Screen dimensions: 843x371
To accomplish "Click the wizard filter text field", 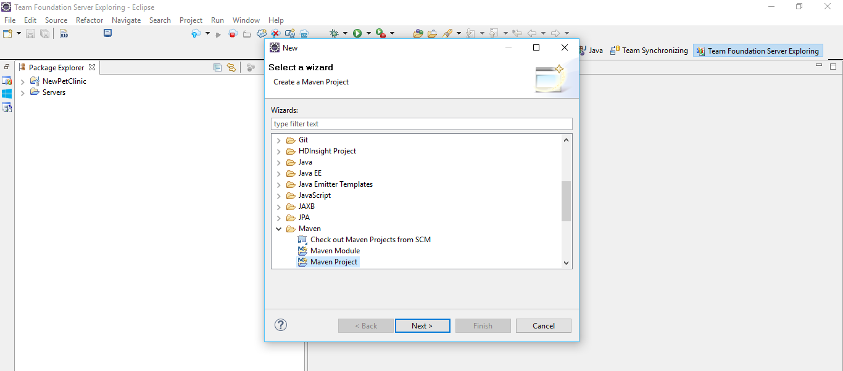I will point(421,124).
